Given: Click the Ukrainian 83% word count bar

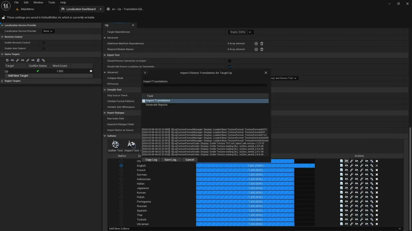Looking at the screenshot, I should point(245,224).
